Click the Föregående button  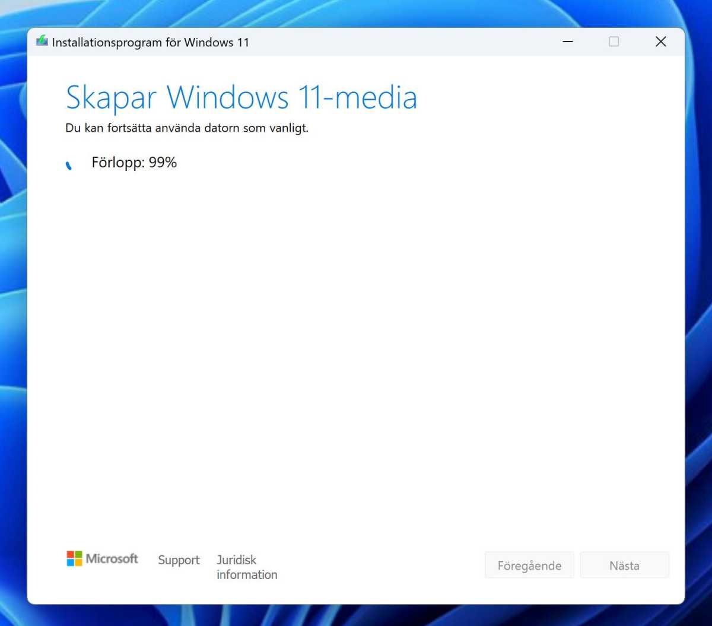point(529,565)
